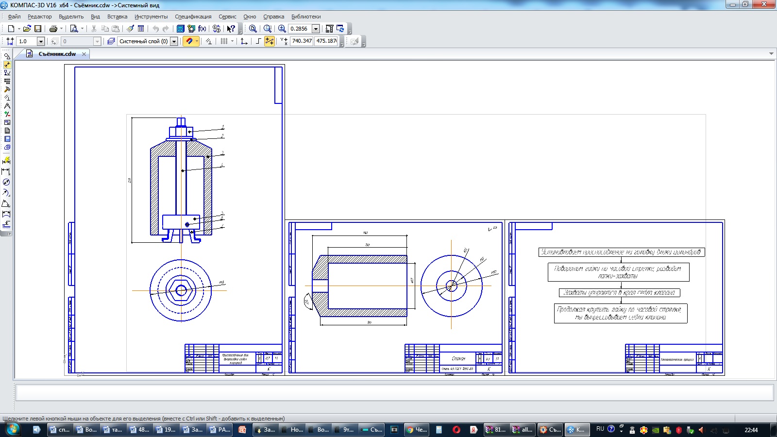
Task: Open print preview with the magnifier-page icon
Action: point(74,29)
